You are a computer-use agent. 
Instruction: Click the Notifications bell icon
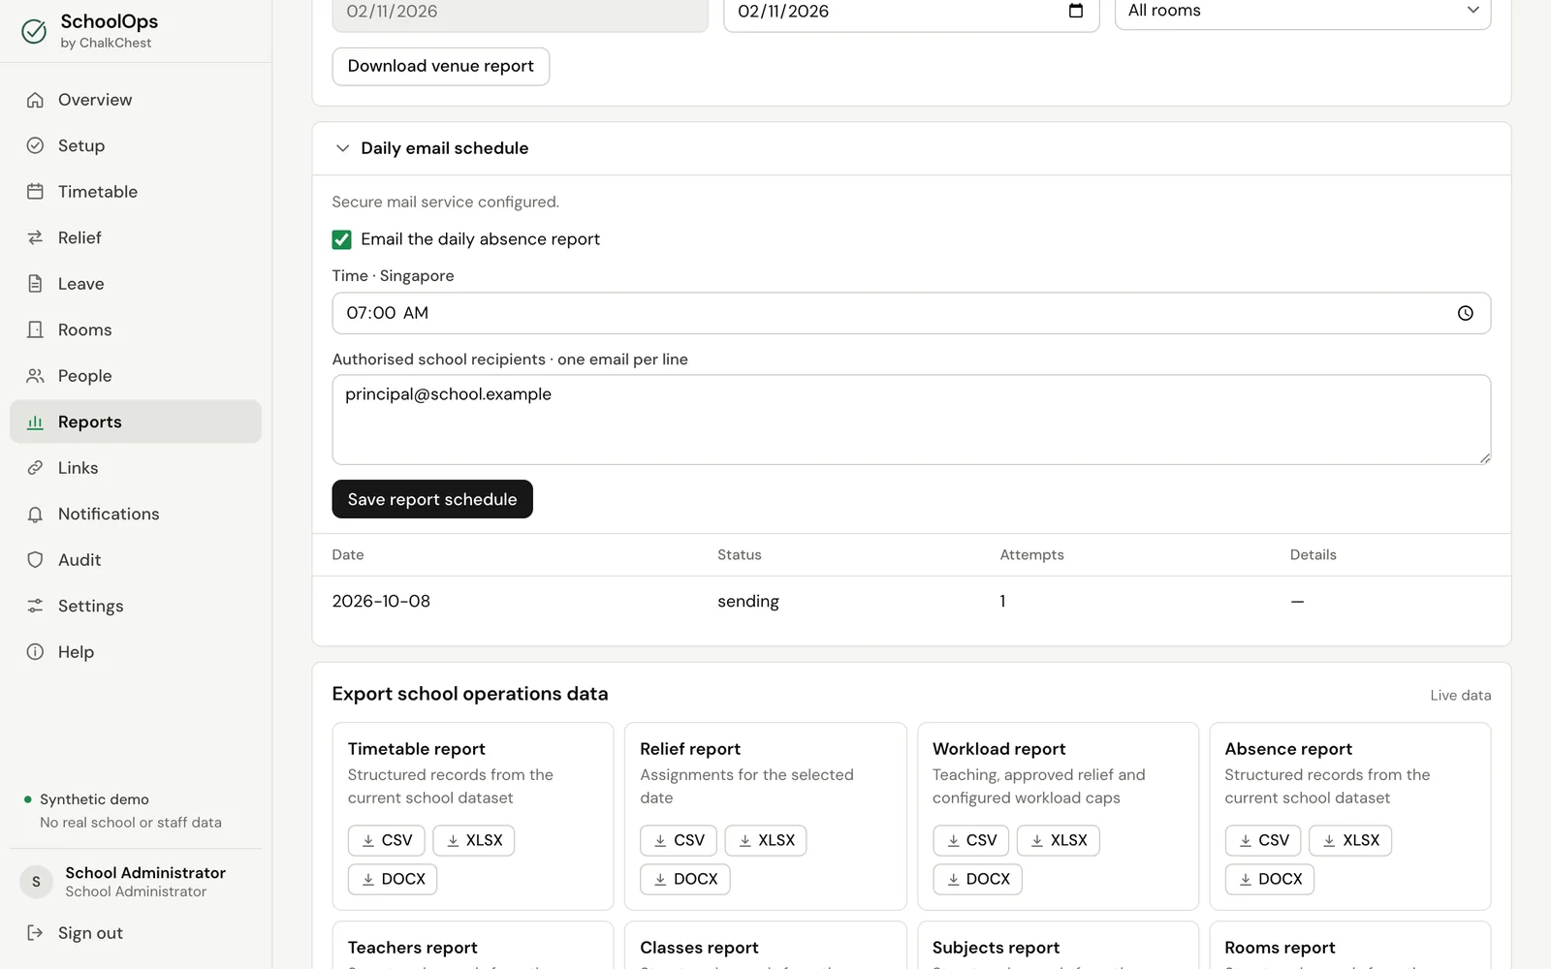coord(35,515)
